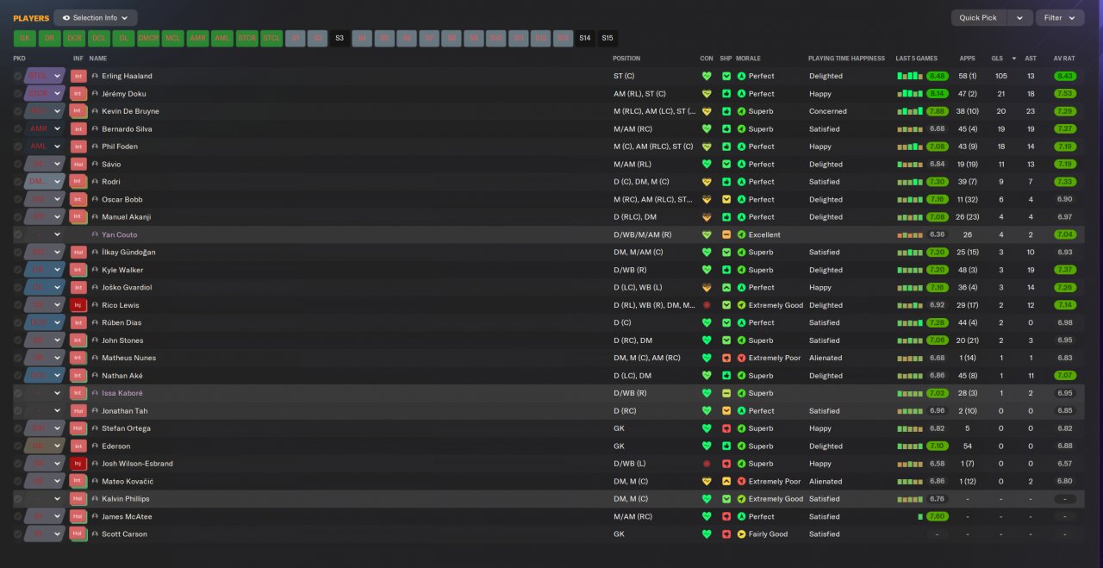
Task: Select the STCL position slot
Action: [x=272, y=38]
